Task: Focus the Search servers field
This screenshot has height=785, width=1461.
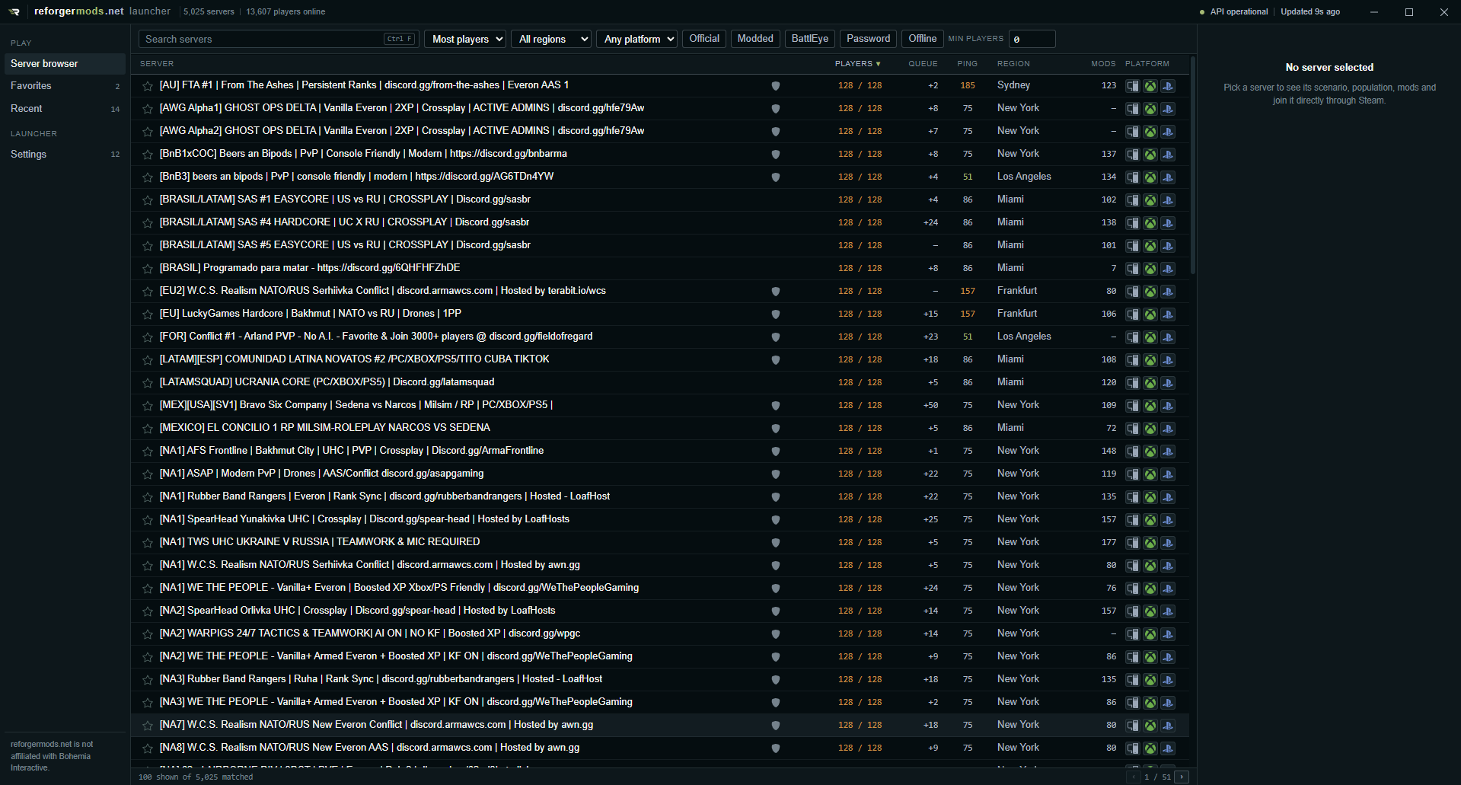Action: [x=278, y=39]
